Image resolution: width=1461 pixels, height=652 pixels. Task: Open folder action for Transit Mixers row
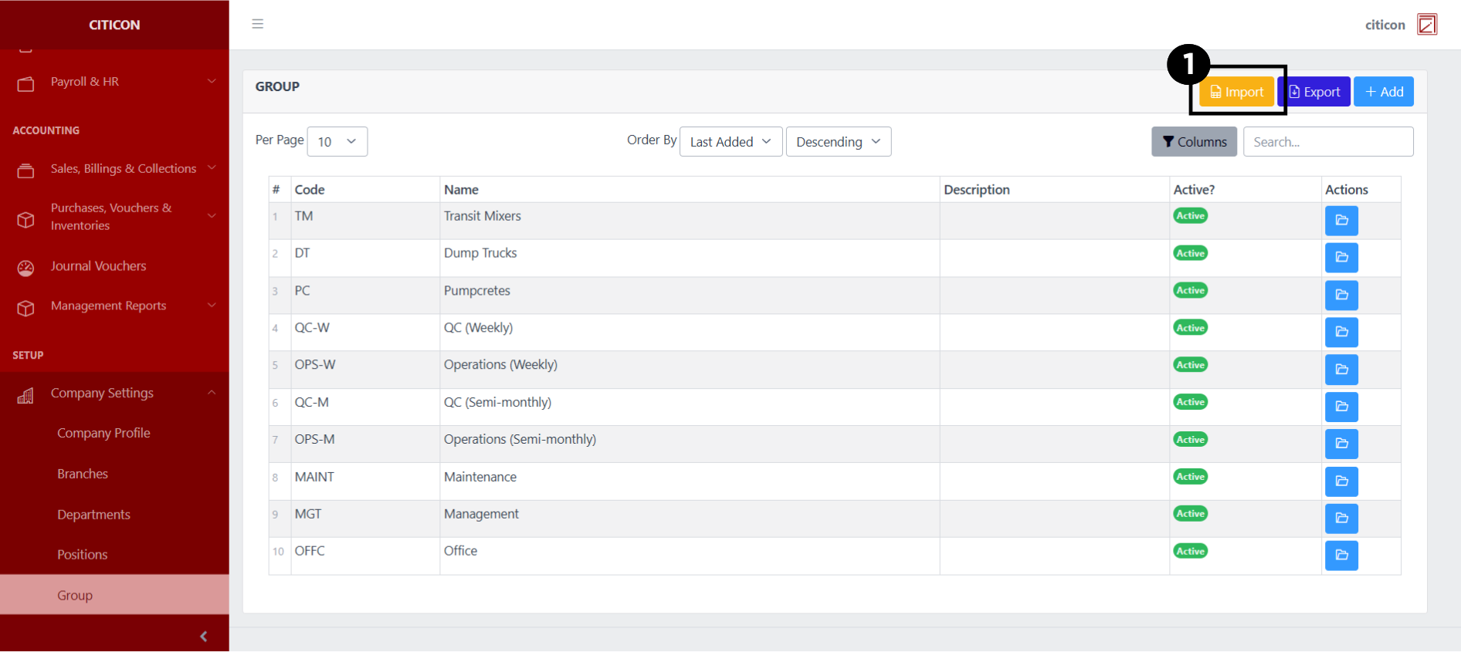(x=1341, y=221)
